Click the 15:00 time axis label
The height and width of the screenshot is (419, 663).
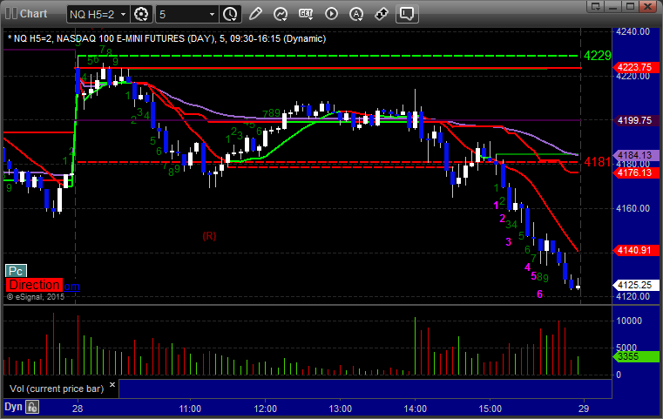[490, 409]
